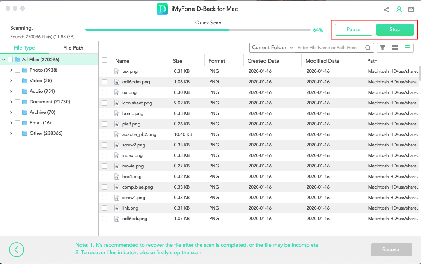Check the Photo (8938) checkbox
This screenshot has width=421, height=264.
[18, 70]
